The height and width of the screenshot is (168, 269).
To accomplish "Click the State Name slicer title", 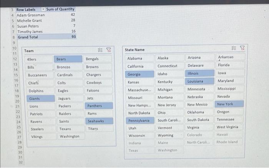I will click(x=134, y=49).
